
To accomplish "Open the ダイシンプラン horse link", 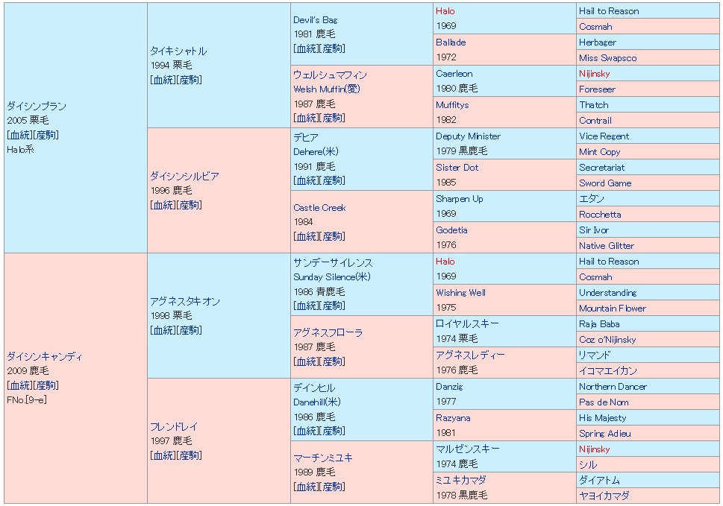I will click(x=37, y=107).
